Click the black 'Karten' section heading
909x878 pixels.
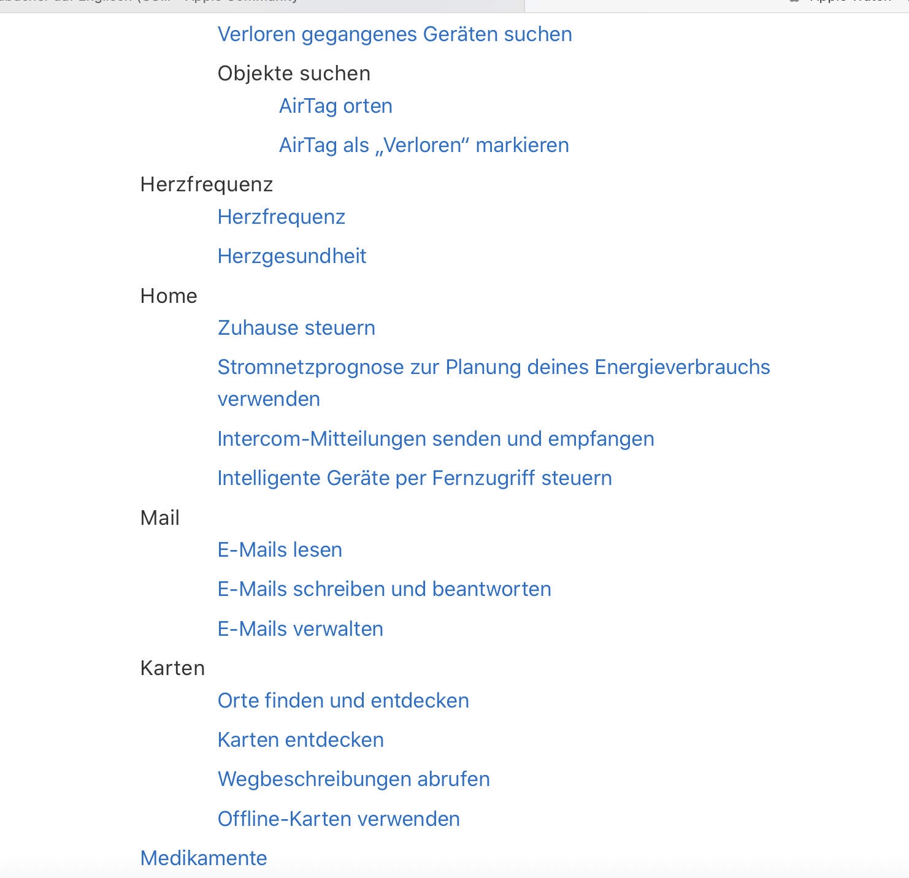(x=172, y=668)
